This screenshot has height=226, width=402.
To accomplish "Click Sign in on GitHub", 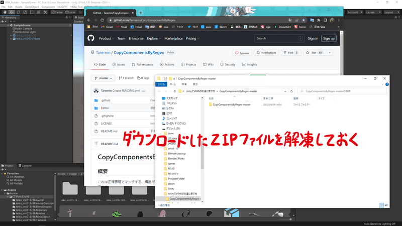I will (x=313, y=39).
